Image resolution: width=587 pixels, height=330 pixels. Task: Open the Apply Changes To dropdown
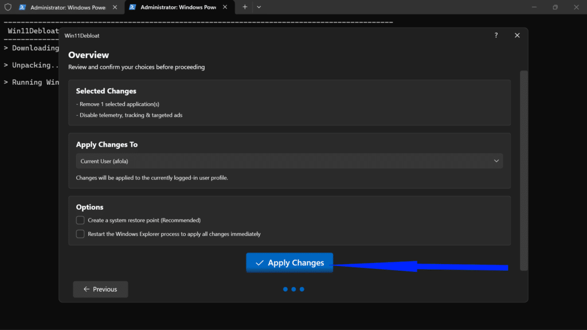(x=496, y=161)
